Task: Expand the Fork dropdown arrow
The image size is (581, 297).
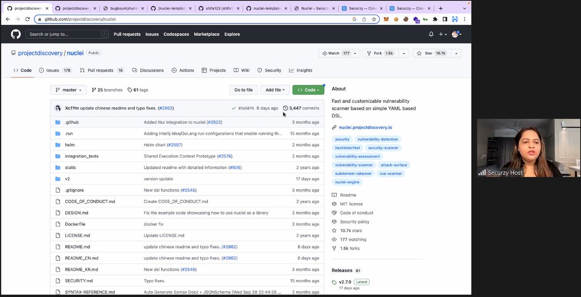Action: (x=404, y=53)
